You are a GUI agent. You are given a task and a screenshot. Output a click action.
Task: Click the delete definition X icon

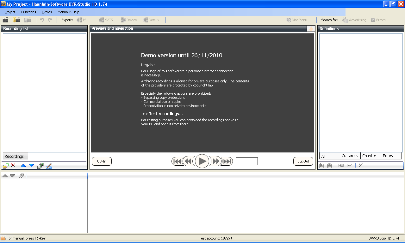pos(360,165)
